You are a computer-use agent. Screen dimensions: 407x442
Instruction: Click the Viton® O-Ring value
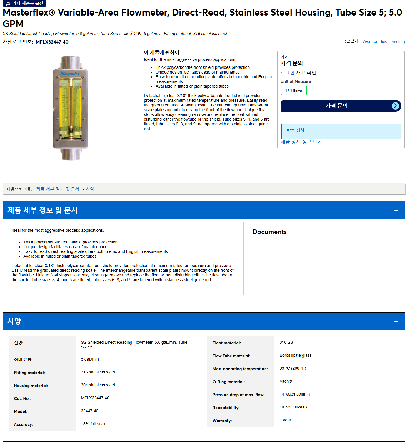pyautogui.click(x=286, y=381)
